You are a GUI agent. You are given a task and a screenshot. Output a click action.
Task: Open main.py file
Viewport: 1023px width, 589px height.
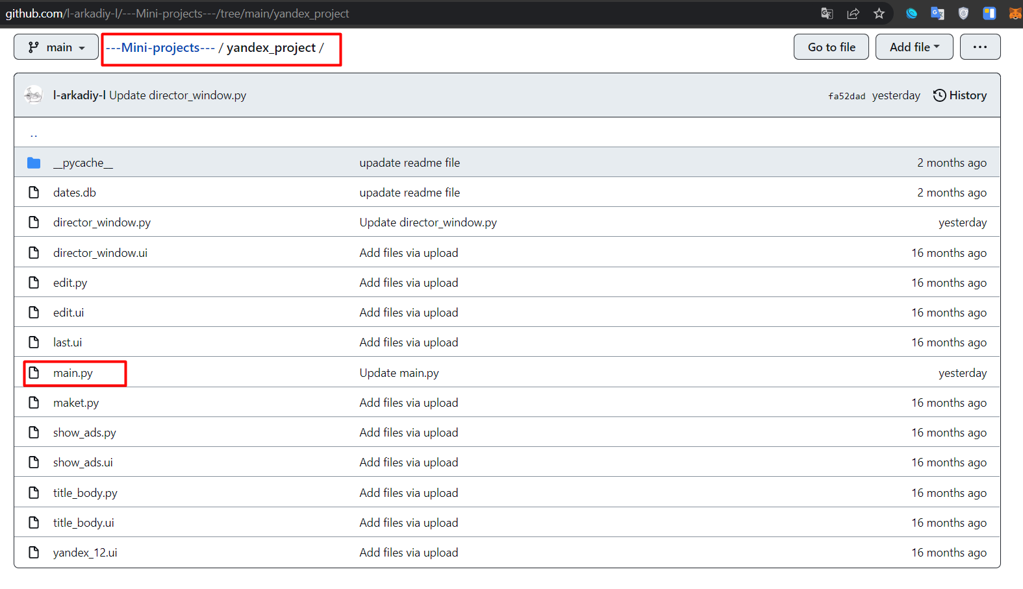click(x=73, y=373)
